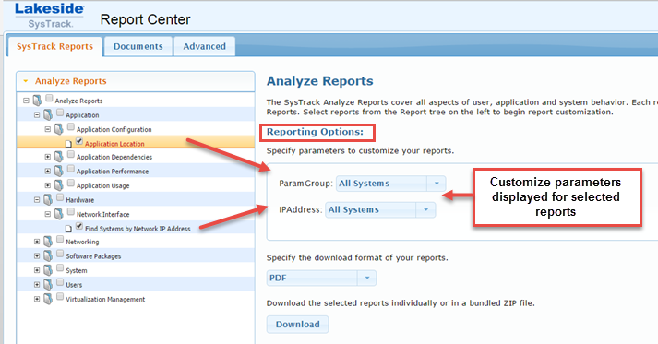The image size is (658, 344).
Task: Click the folder icon next to Hardware
Action: click(x=48, y=200)
